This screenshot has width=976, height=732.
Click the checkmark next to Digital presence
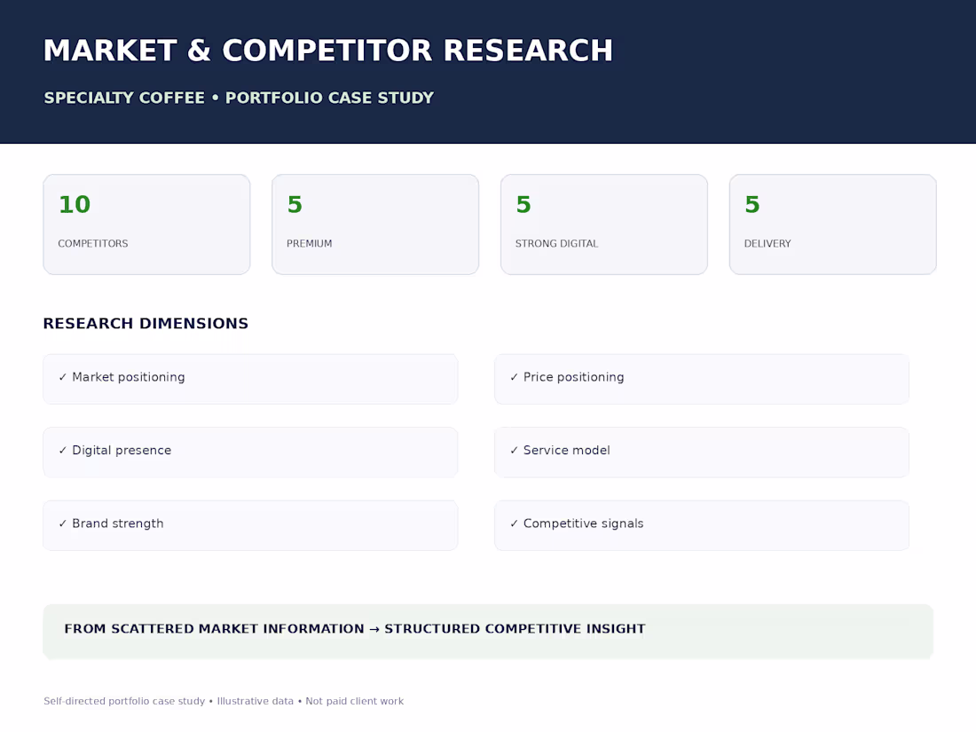click(x=63, y=451)
